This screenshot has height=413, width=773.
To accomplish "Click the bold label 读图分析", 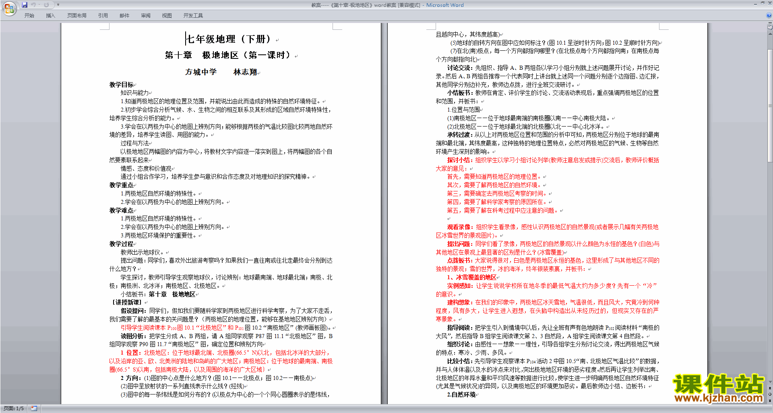I will pyautogui.click(x=133, y=336).
